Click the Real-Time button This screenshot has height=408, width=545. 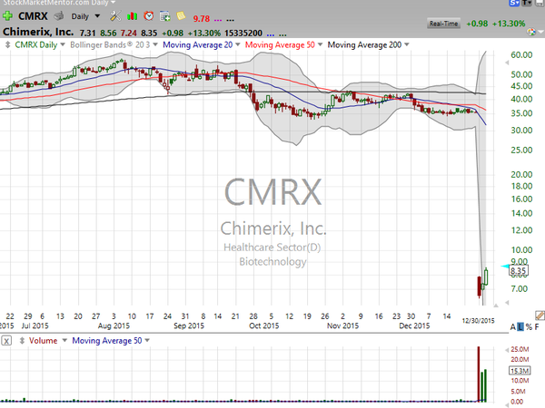[443, 24]
